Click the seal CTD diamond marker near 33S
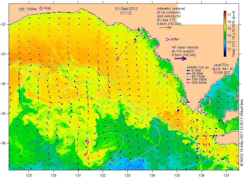Viewport: 245px width, 179px height. (118, 58)
